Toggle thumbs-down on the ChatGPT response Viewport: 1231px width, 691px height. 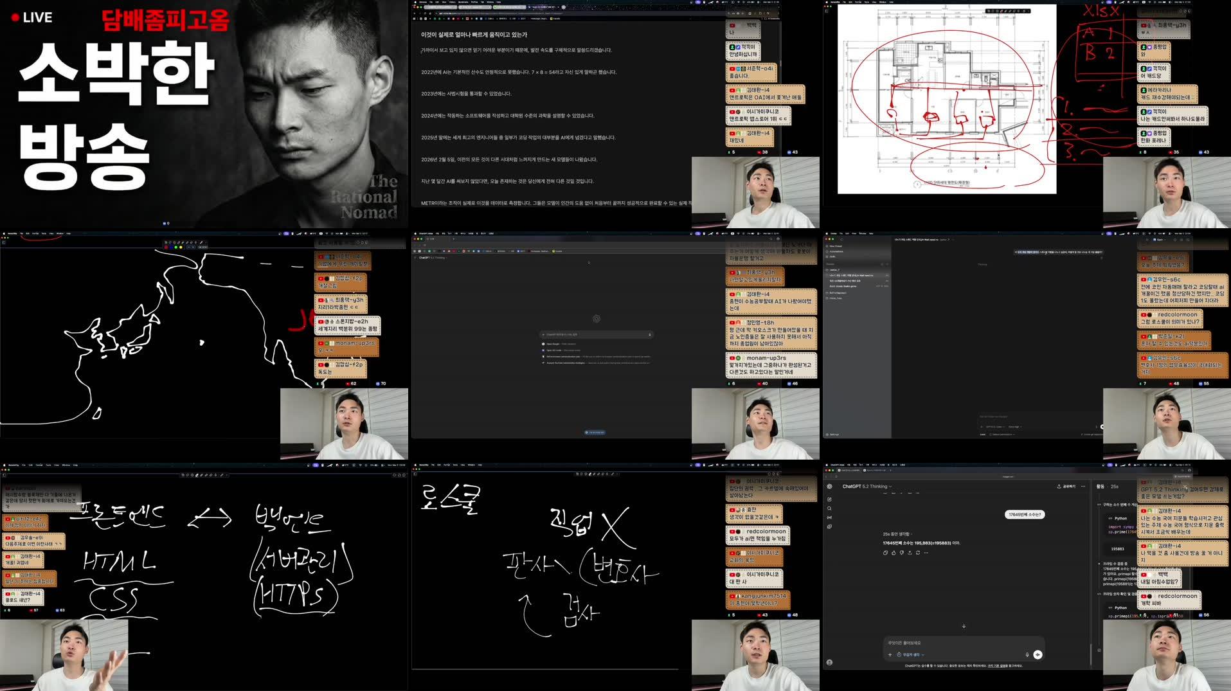pos(901,553)
